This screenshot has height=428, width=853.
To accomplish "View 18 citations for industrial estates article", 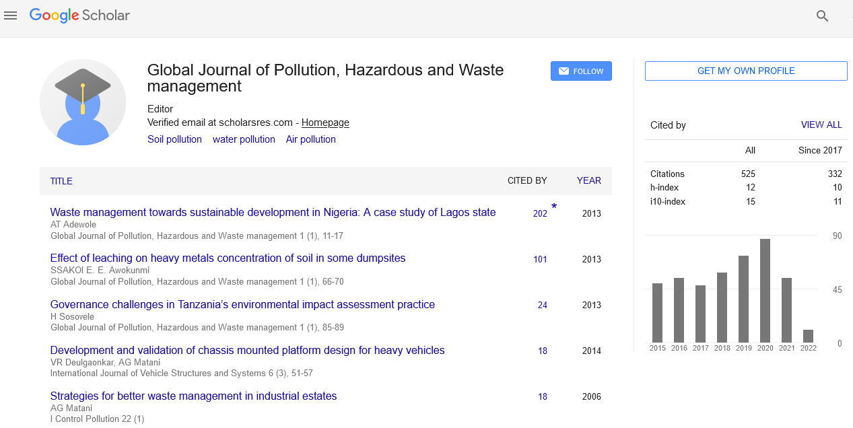I will (x=543, y=396).
